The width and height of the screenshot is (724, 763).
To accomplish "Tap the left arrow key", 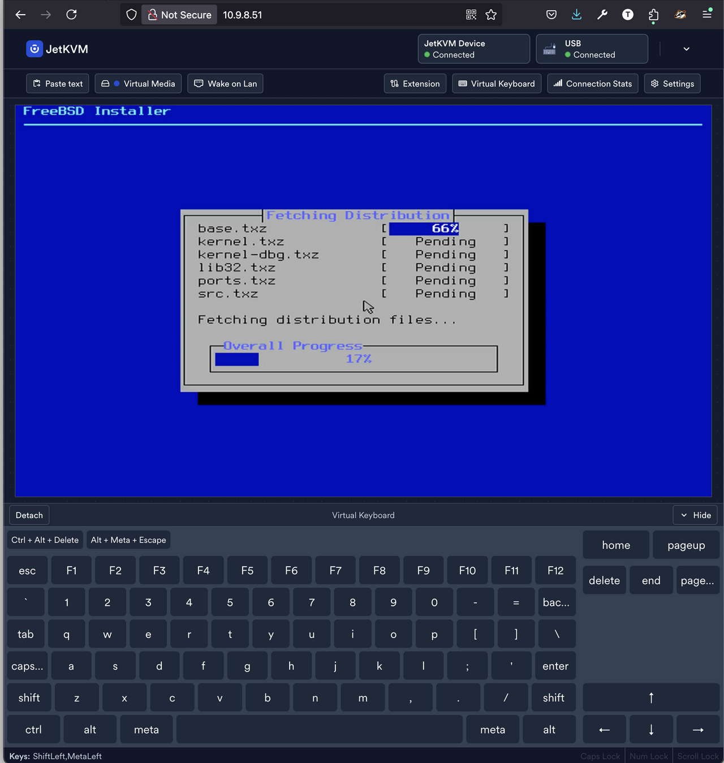I will 605,730.
